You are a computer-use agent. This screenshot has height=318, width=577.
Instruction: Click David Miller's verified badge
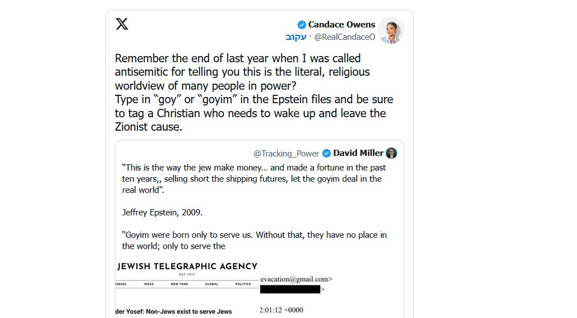(x=326, y=154)
